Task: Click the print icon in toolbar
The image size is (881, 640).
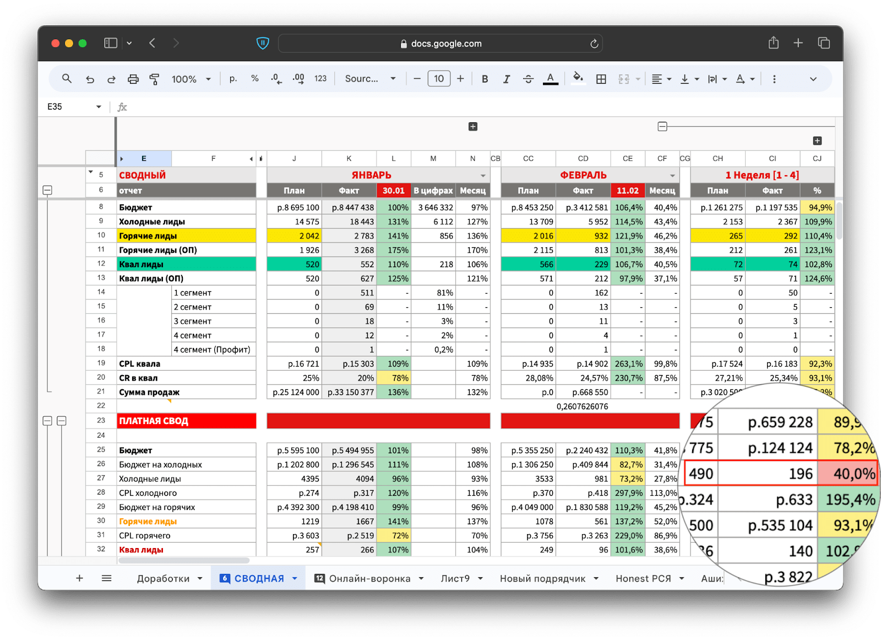Action: [133, 79]
